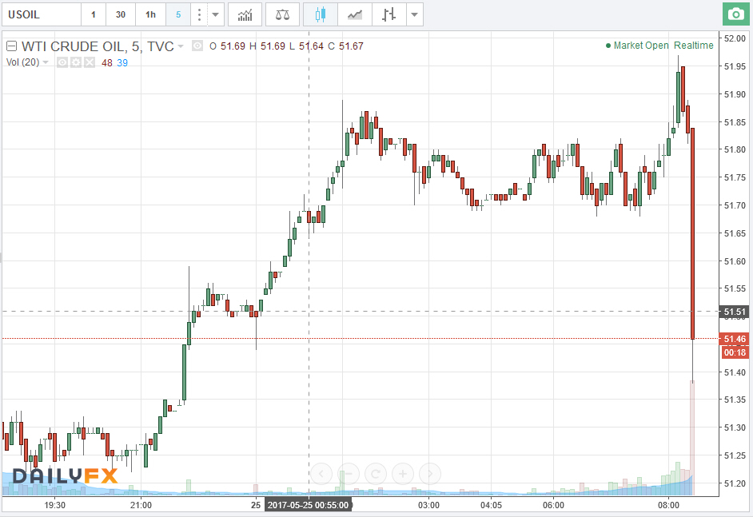Screen dimensions: 753x517
Task: Switch to the 1 minute interval
Action: [94, 14]
